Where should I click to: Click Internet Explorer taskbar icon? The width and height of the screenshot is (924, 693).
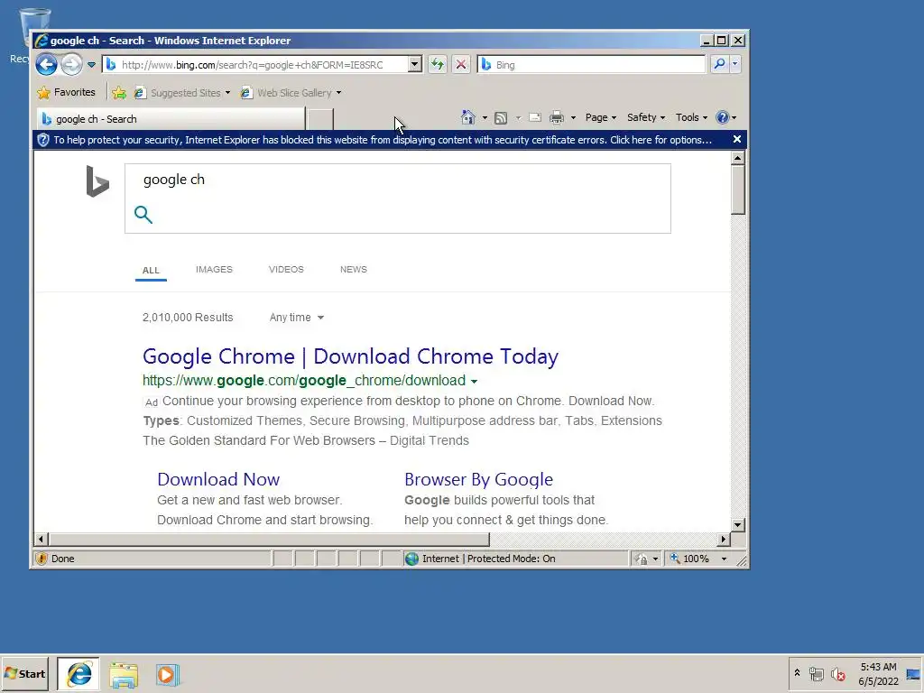[79, 674]
